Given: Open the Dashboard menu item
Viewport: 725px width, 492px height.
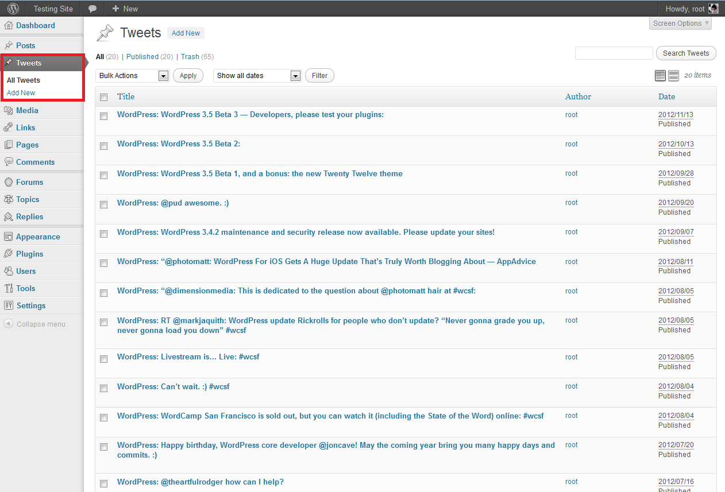Looking at the screenshot, I should (36, 25).
